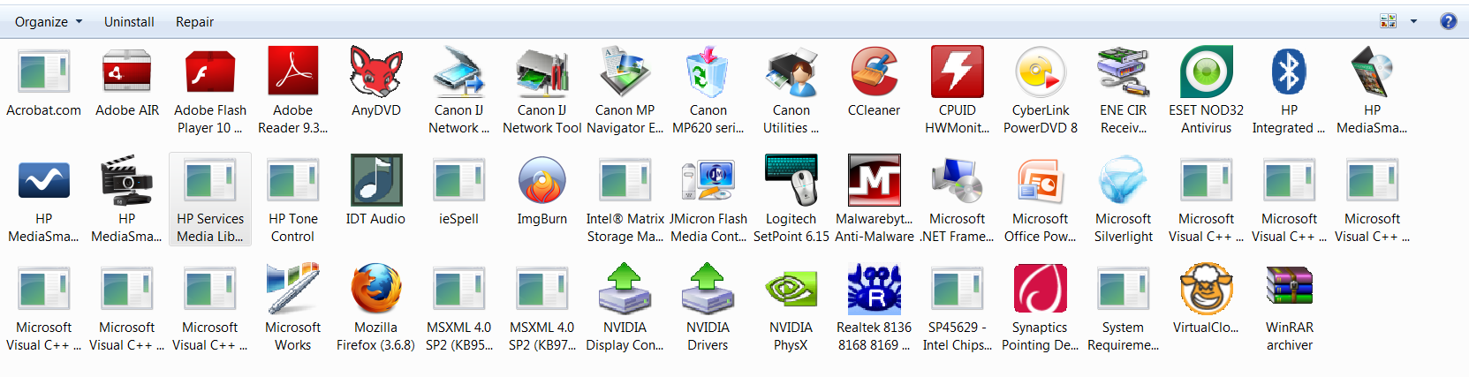
Task: Select the highlighted HP Services Media Library item
Action: 210,198
